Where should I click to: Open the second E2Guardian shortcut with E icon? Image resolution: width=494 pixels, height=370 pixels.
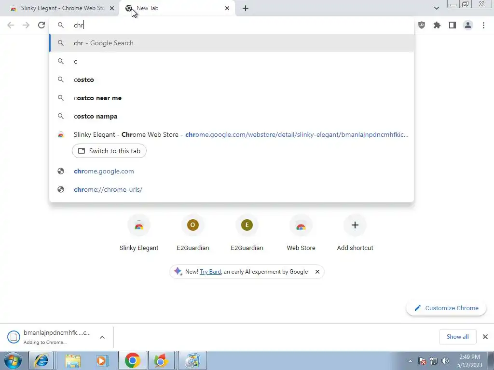coord(247,233)
